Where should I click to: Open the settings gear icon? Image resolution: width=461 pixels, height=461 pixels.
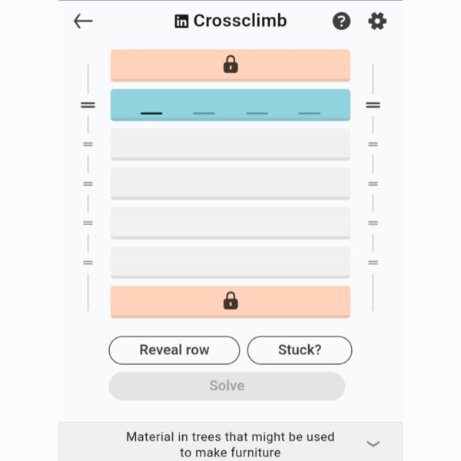point(377,22)
